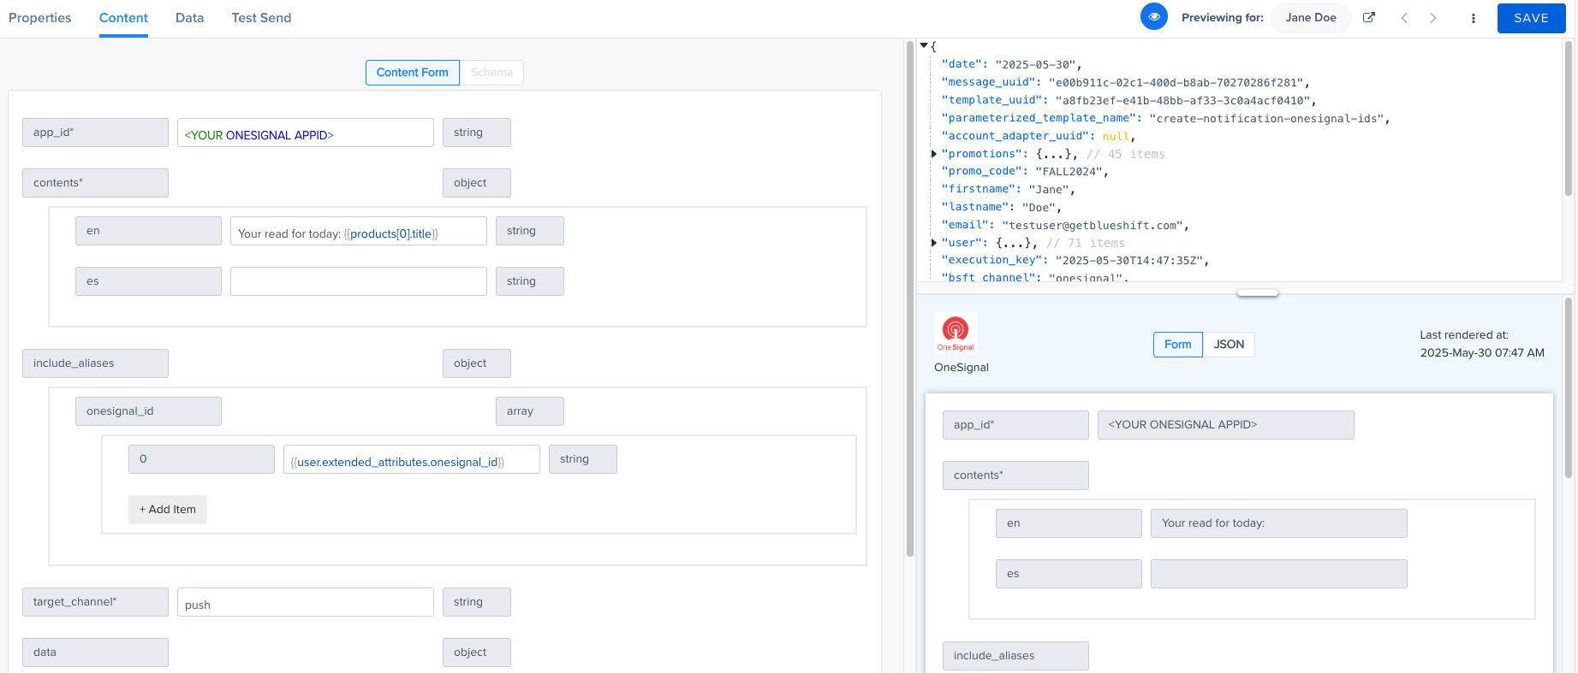The image size is (1578, 673).
Task: Click the object type beside data
Action: (x=477, y=652)
